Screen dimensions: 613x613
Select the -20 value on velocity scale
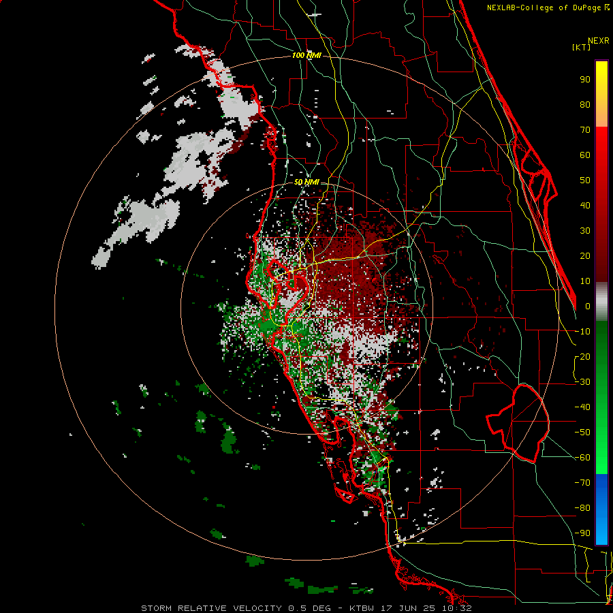(x=582, y=357)
